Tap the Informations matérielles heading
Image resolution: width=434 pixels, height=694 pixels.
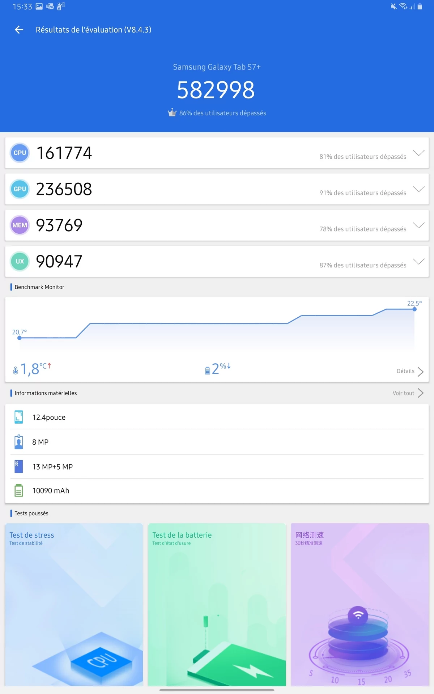pyautogui.click(x=46, y=393)
